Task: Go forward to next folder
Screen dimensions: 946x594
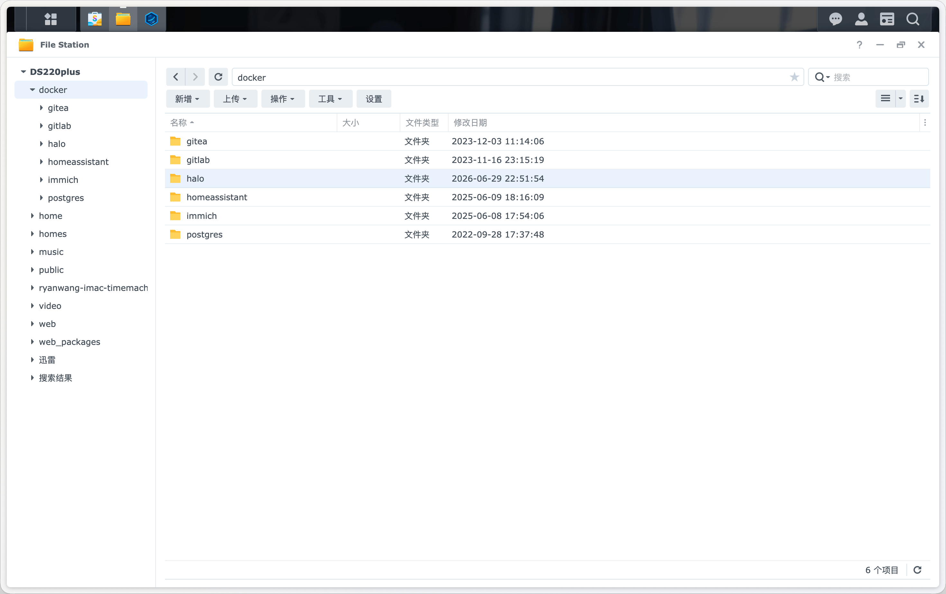Action: (x=195, y=77)
